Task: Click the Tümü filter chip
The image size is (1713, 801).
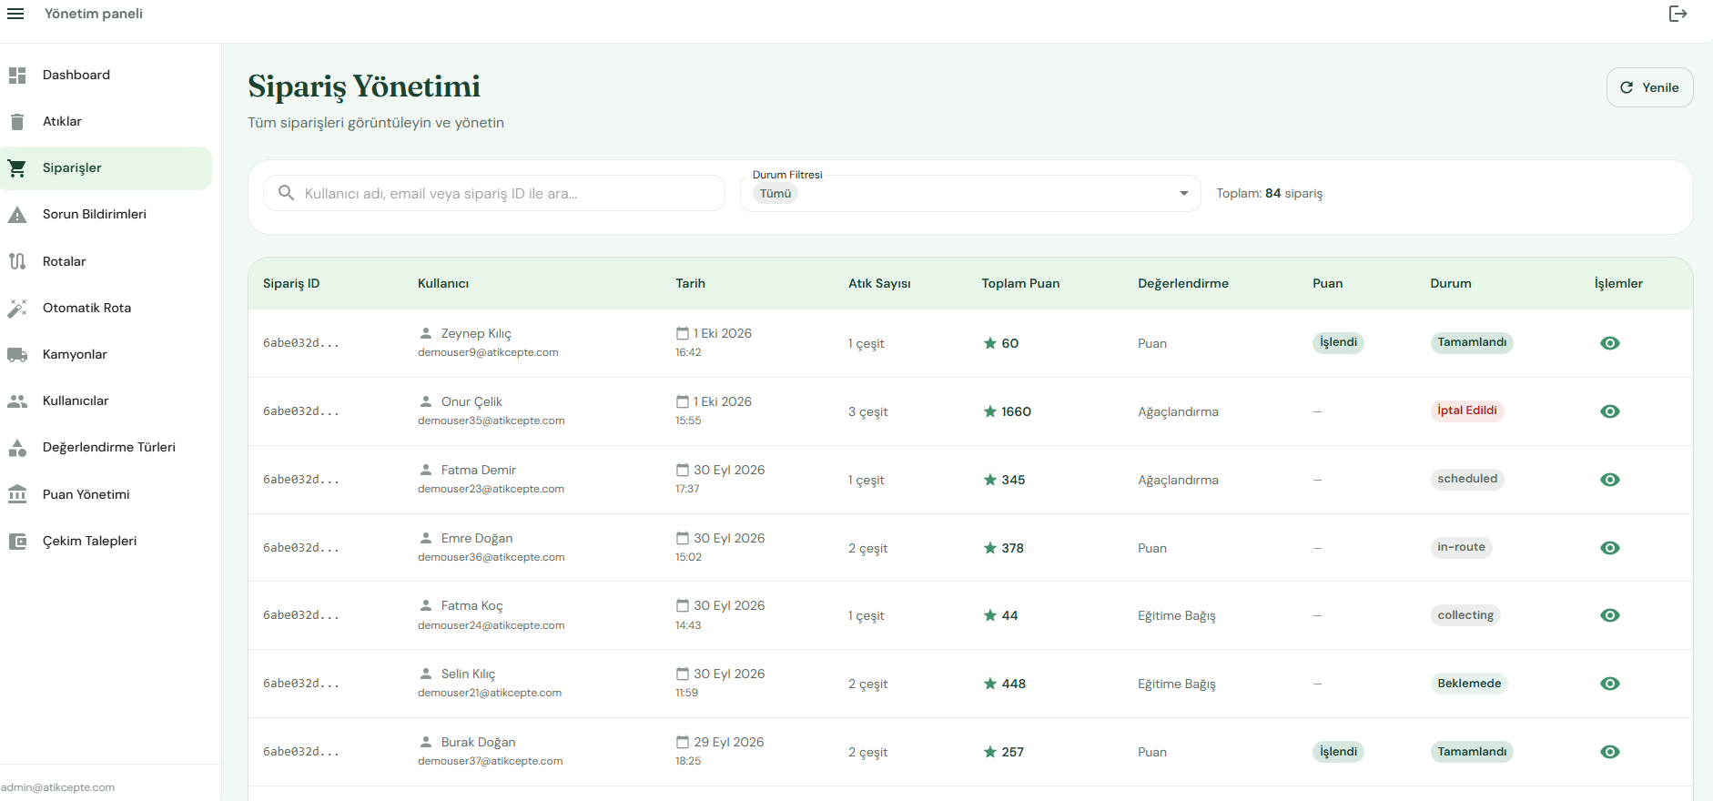Action: [x=775, y=193]
